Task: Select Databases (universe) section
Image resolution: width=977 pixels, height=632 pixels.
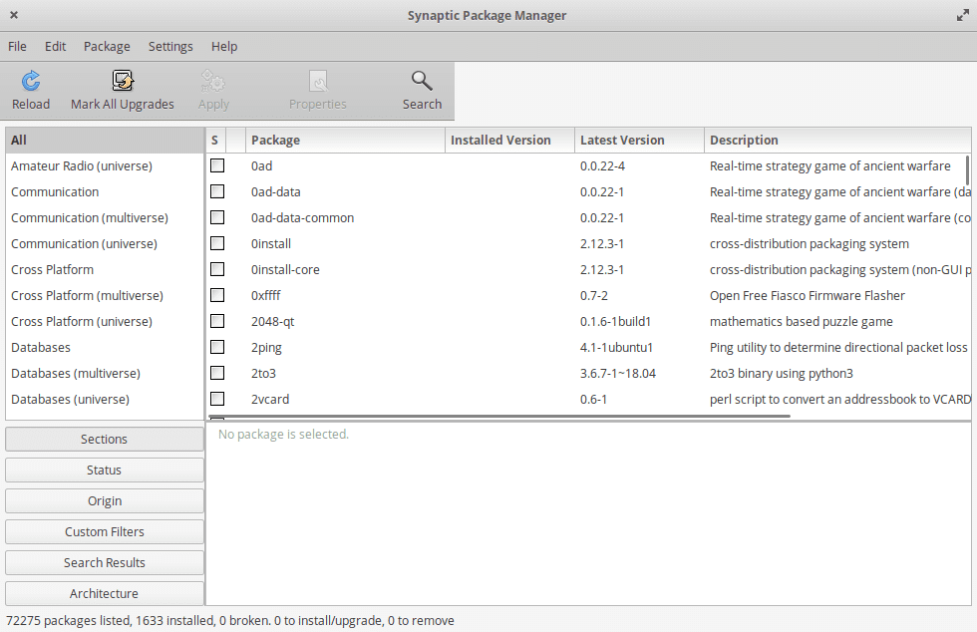Action: click(x=104, y=399)
